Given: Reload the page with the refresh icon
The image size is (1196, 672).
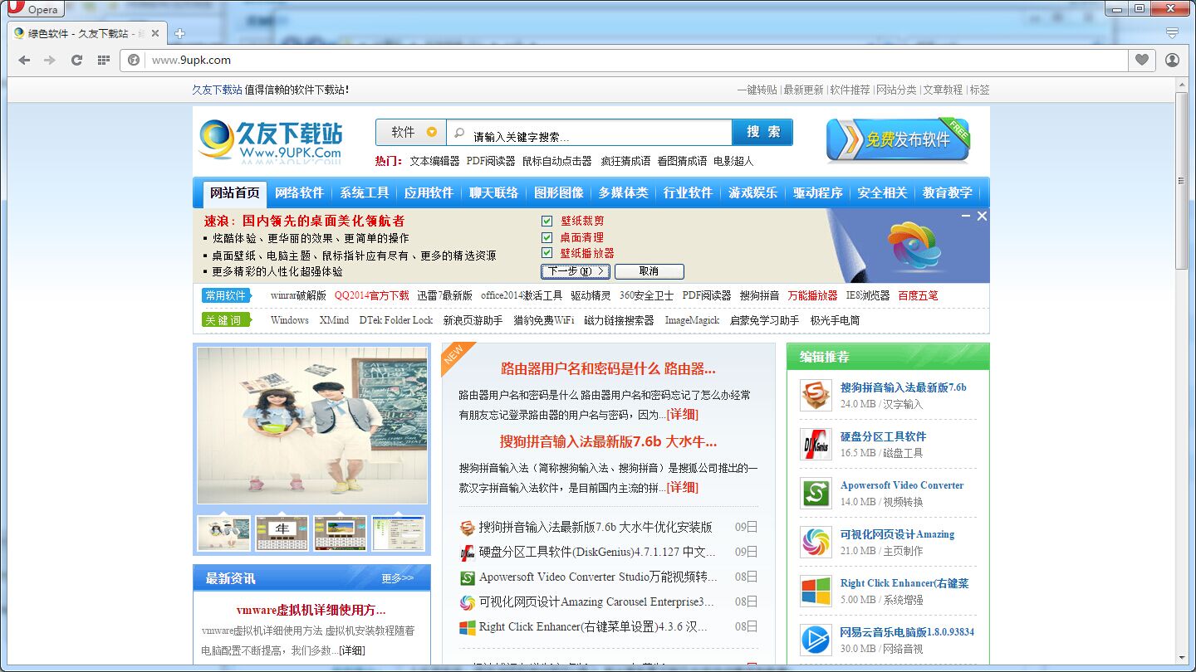Looking at the screenshot, I should [76, 60].
